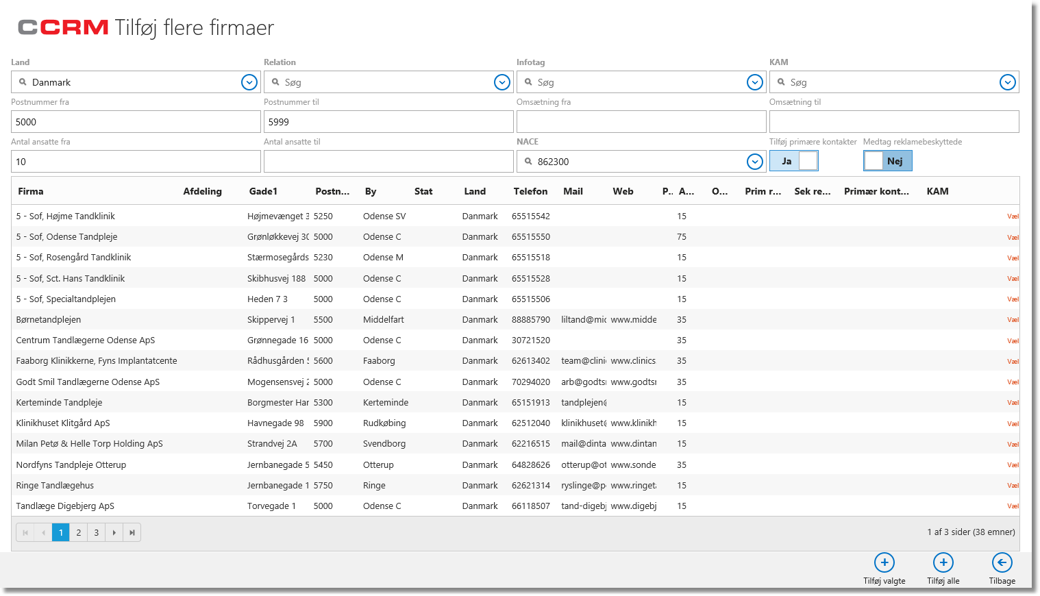
Task: Toggle Medtag reklamebeskyttede switch (Nej)
Action: click(888, 161)
